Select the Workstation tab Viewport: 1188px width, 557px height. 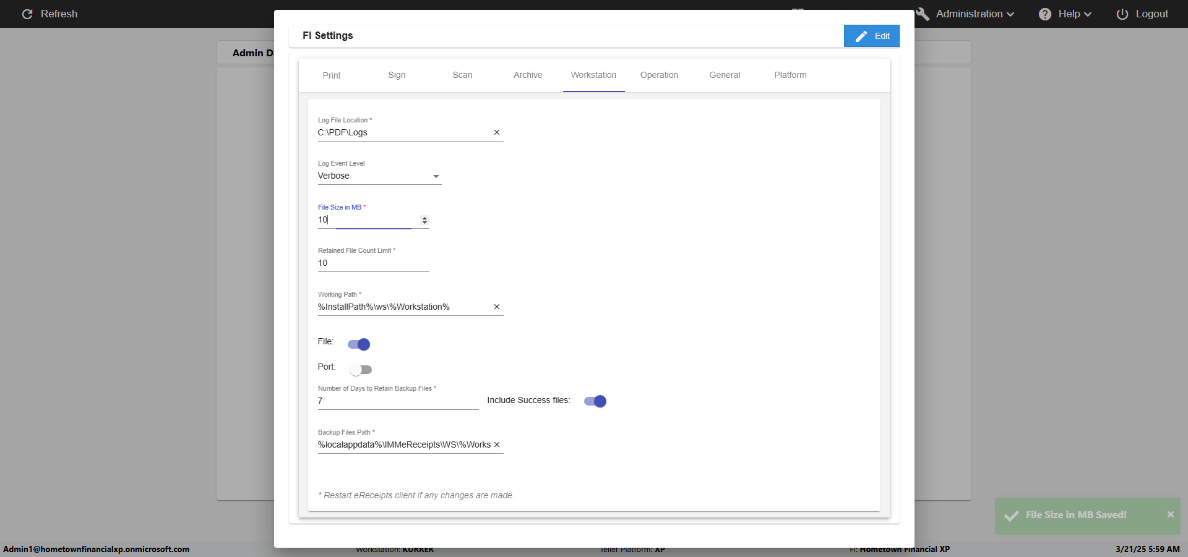593,75
